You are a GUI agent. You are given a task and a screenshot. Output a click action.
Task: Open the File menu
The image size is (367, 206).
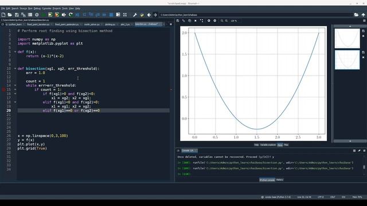coord(3,9)
